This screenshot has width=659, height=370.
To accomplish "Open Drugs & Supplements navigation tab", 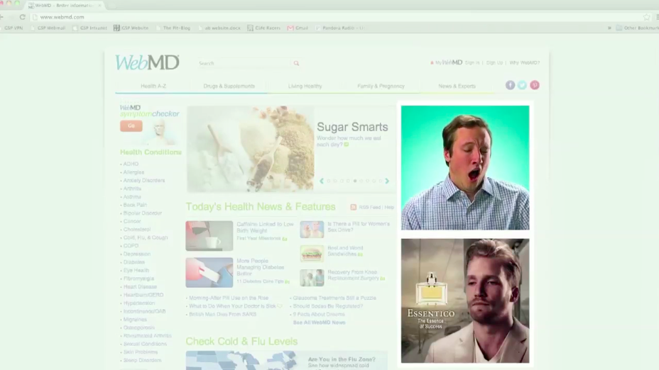I will point(229,86).
